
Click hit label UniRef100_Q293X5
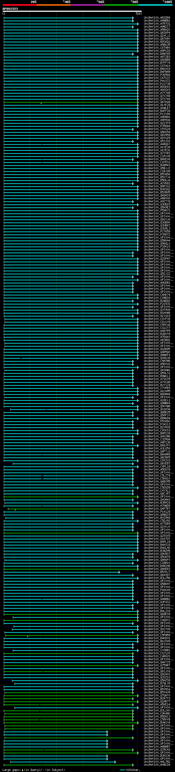point(157,536)
